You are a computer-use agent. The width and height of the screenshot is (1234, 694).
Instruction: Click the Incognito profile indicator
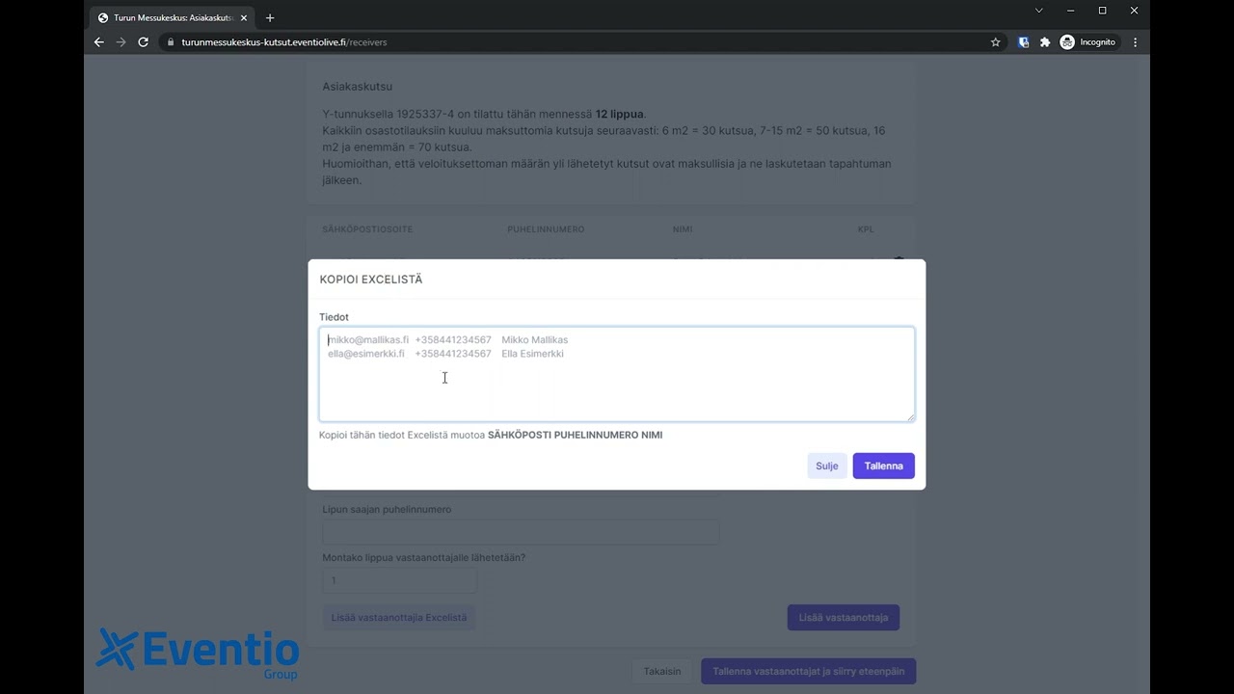pos(1088,42)
